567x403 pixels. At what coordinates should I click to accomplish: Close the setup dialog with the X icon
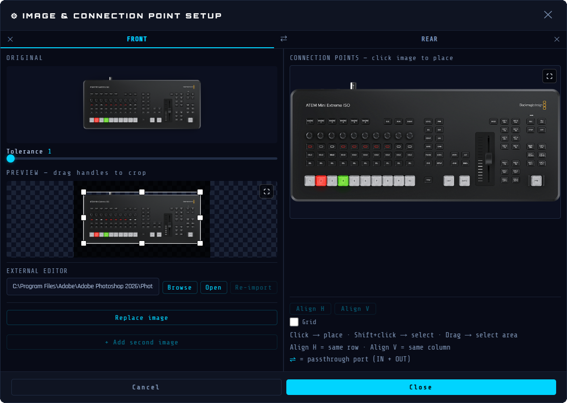click(548, 15)
